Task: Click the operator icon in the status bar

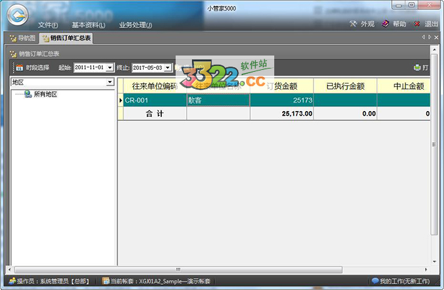Action: (12, 281)
